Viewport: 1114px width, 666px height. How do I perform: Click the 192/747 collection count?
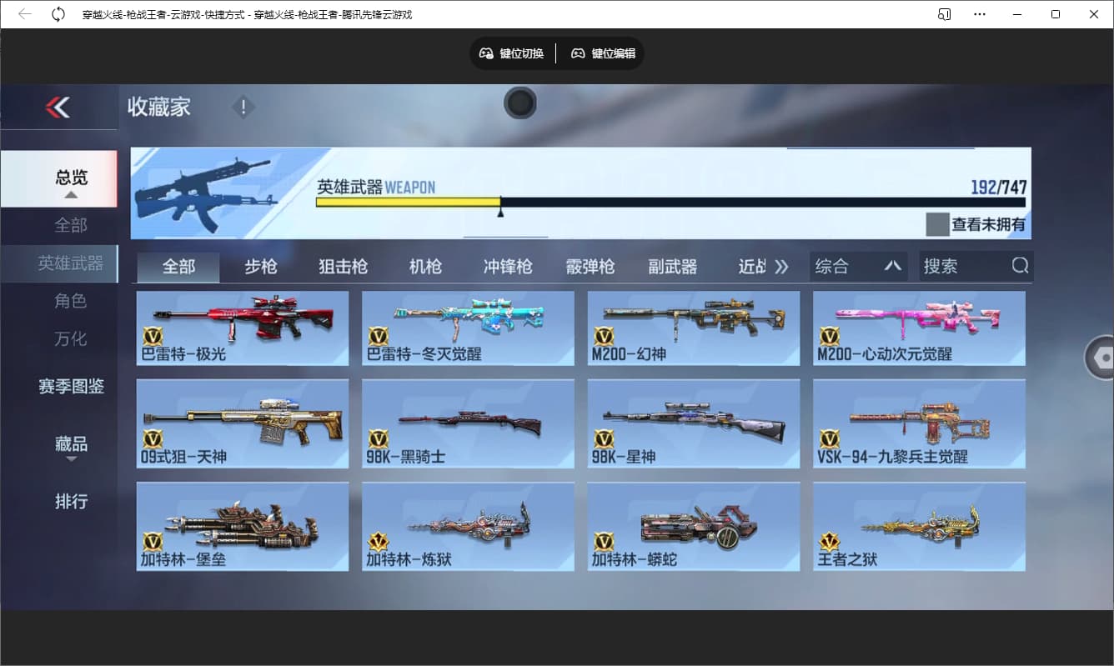coord(999,188)
